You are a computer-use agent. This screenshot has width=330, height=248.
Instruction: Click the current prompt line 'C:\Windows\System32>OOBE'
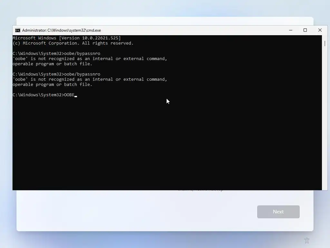44,95
